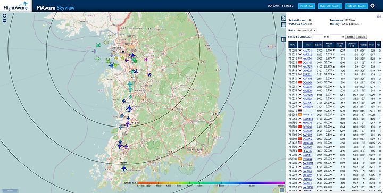Click the Show All Tracks button
The width and height of the screenshot is (383, 193).
tap(330, 6)
